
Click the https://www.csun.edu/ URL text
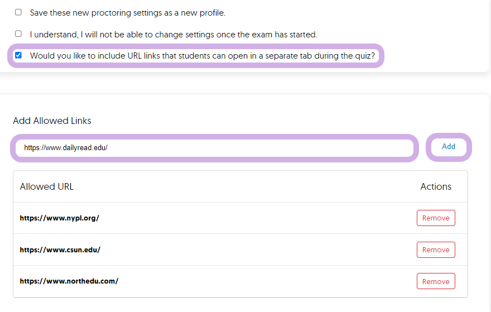coord(60,249)
